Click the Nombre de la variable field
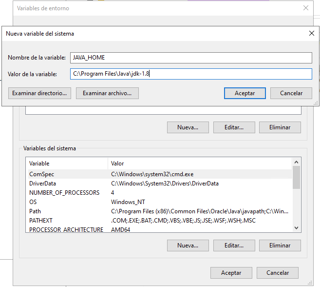Screen dimensions: 320x287 click(191, 58)
